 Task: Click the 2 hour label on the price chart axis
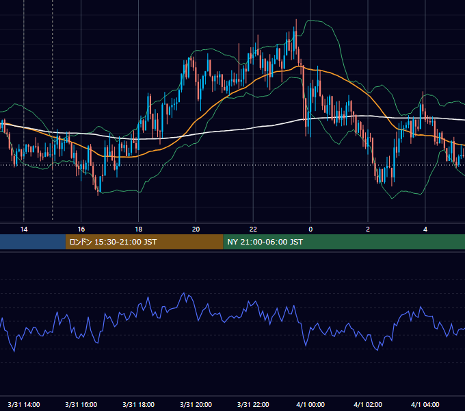[368, 229]
